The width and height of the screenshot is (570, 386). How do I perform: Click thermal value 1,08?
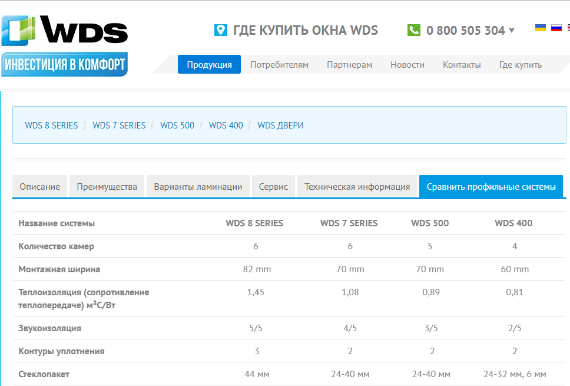350,292
